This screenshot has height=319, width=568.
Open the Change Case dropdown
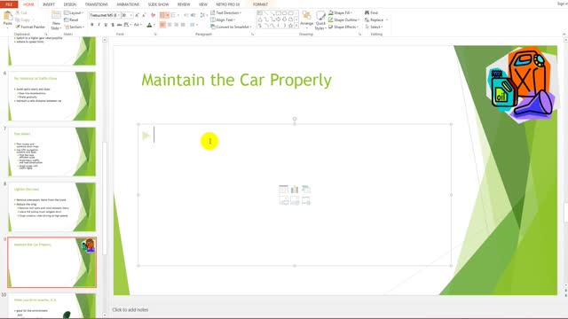[x=138, y=25]
